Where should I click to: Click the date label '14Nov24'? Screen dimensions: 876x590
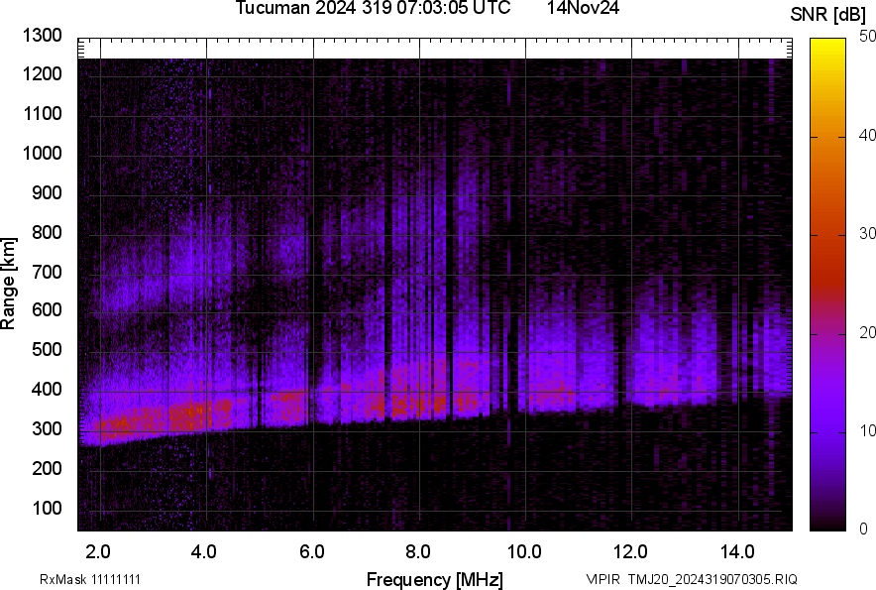pos(583,8)
